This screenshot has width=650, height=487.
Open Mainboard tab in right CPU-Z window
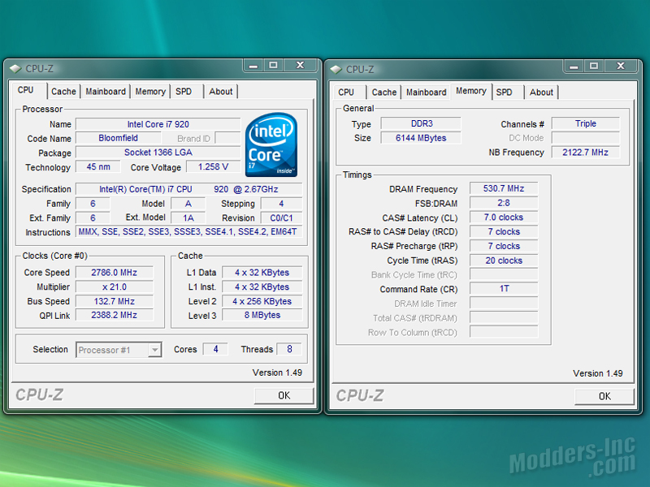coord(426,92)
